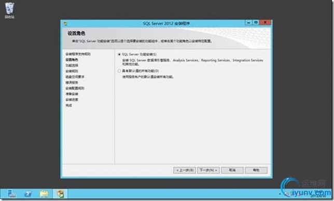
Task: Proceed with the 下一步(N)> button
Action: (208, 170)
